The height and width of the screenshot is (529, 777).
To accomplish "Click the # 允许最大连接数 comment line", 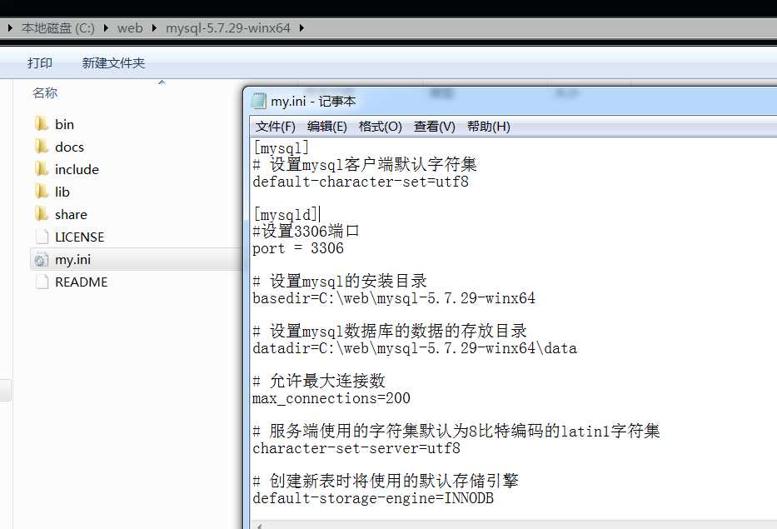I will 319,381.
